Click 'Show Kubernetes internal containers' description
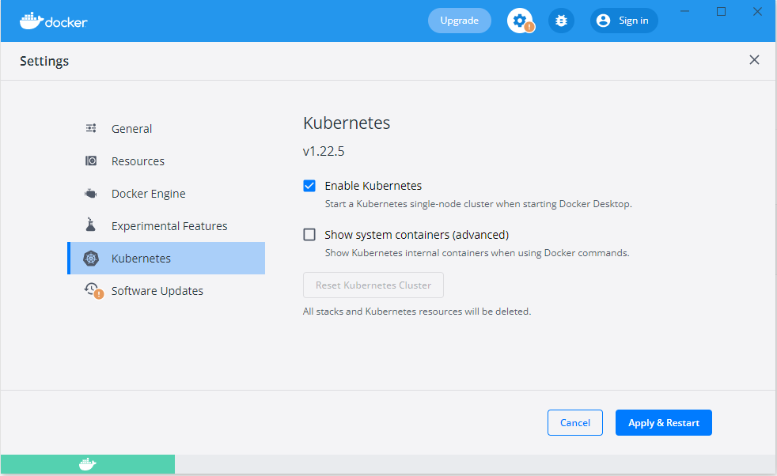Viewport: 777px width, 476px height. pyautogui.click(x=476, y=252)
